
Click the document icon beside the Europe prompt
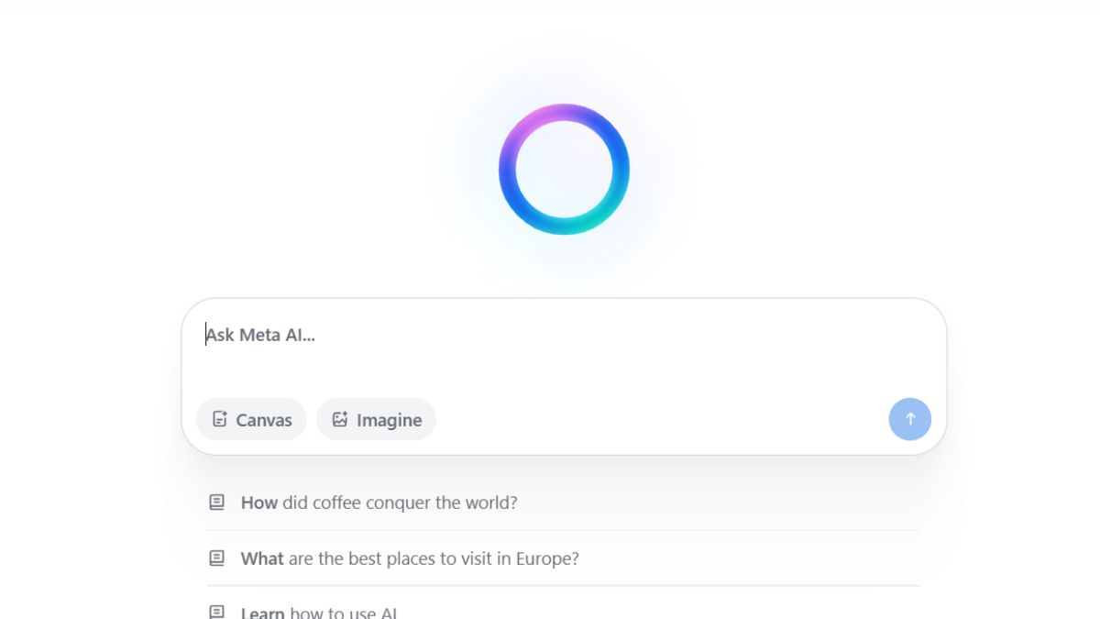coord(216,558)
